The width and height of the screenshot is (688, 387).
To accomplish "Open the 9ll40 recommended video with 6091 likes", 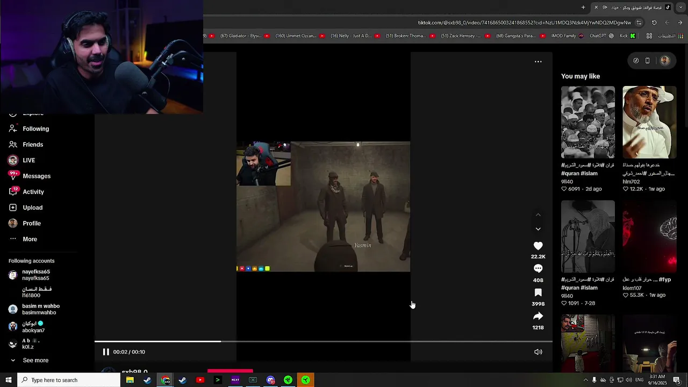I will click(588, 123).
